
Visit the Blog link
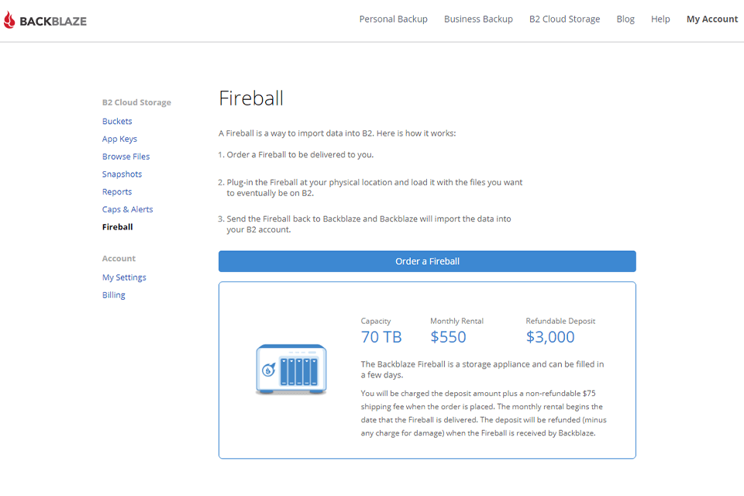coord(625,19)
